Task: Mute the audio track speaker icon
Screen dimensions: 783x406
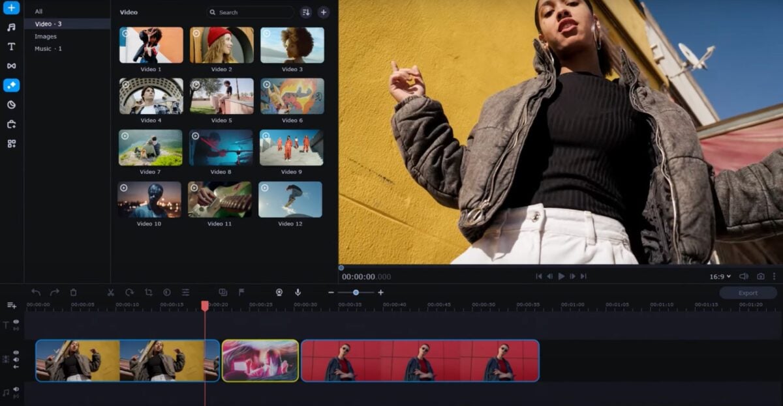Action: point(16,390)
